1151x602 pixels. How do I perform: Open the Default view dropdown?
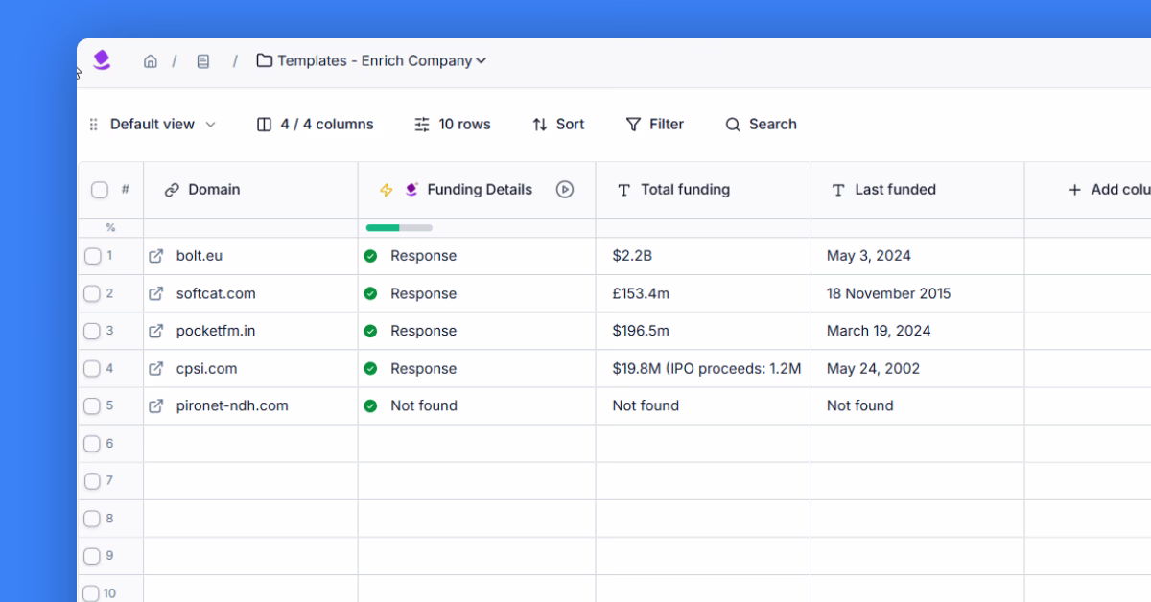coord(163,125)
